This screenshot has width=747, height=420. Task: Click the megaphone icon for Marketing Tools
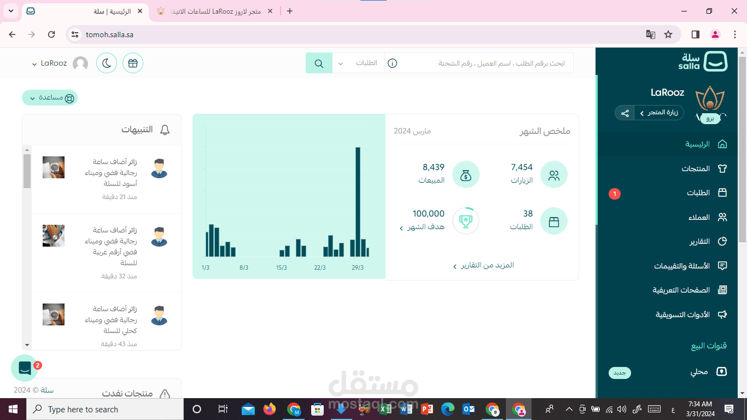coord(722,314)
